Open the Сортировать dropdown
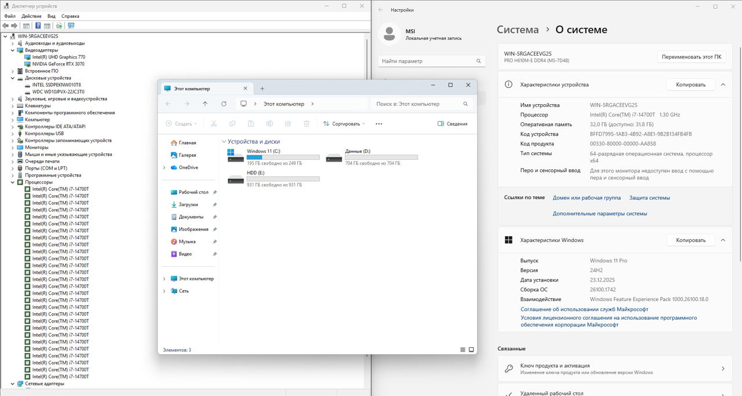 click(x=344, y=124)
